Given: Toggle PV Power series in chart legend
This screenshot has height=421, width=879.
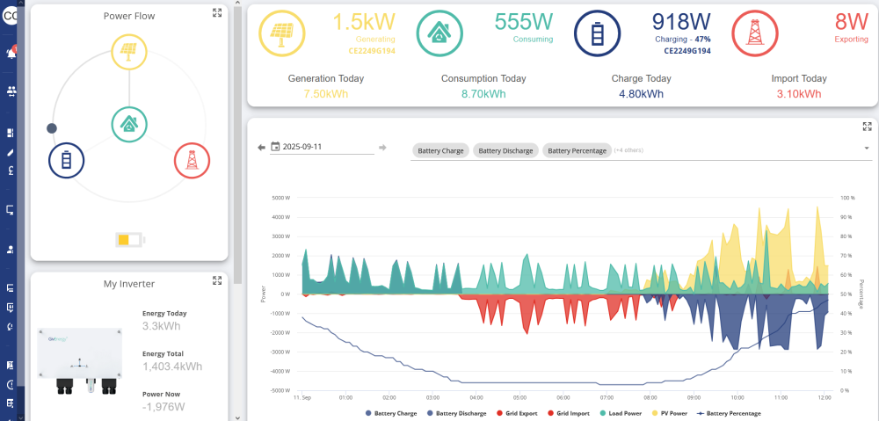Looking at the screenshot, I should [x=667, y=413].
